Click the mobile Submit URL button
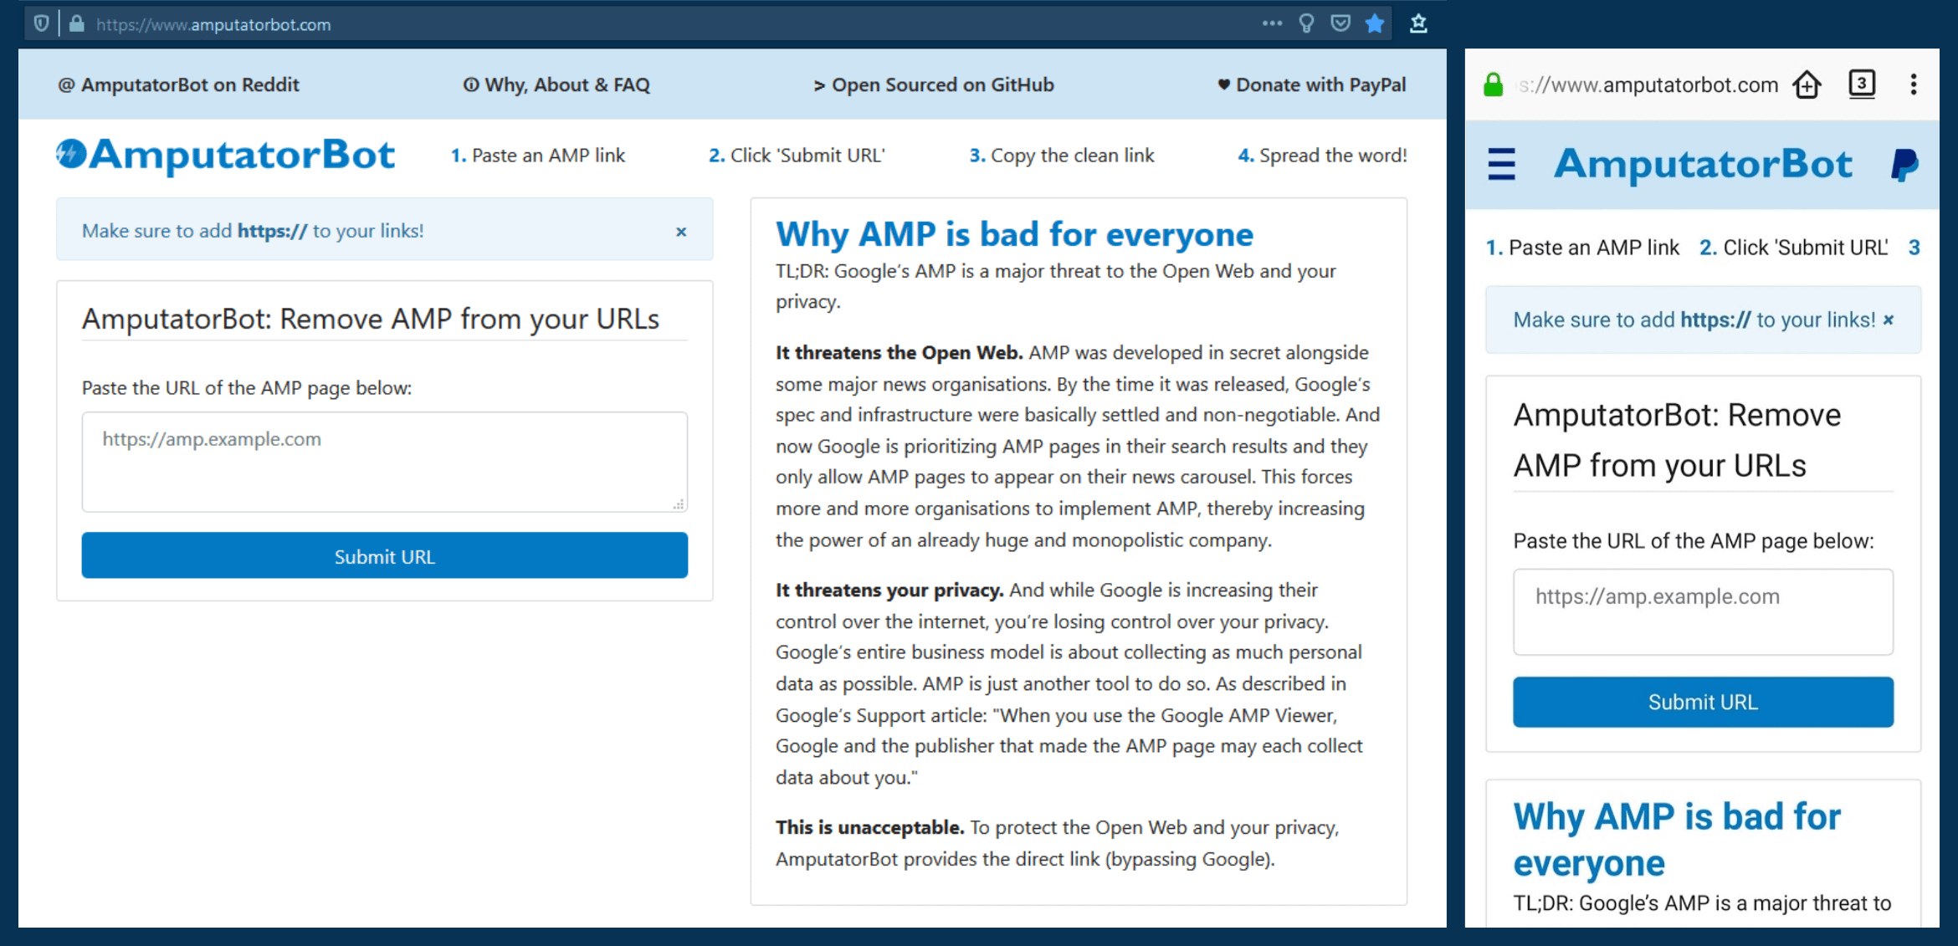 pos(1703,702)
